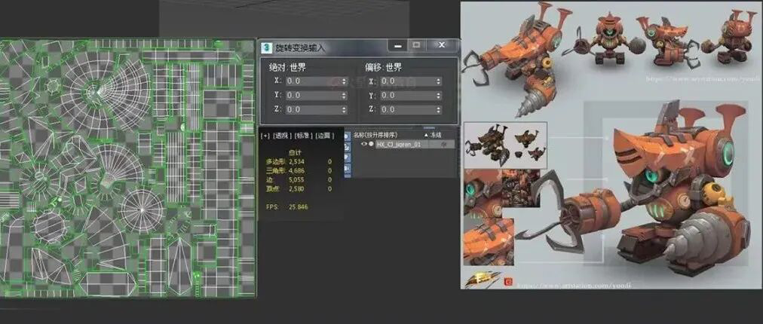Click the [边面] edged faces viewport label

coord(325,136)
